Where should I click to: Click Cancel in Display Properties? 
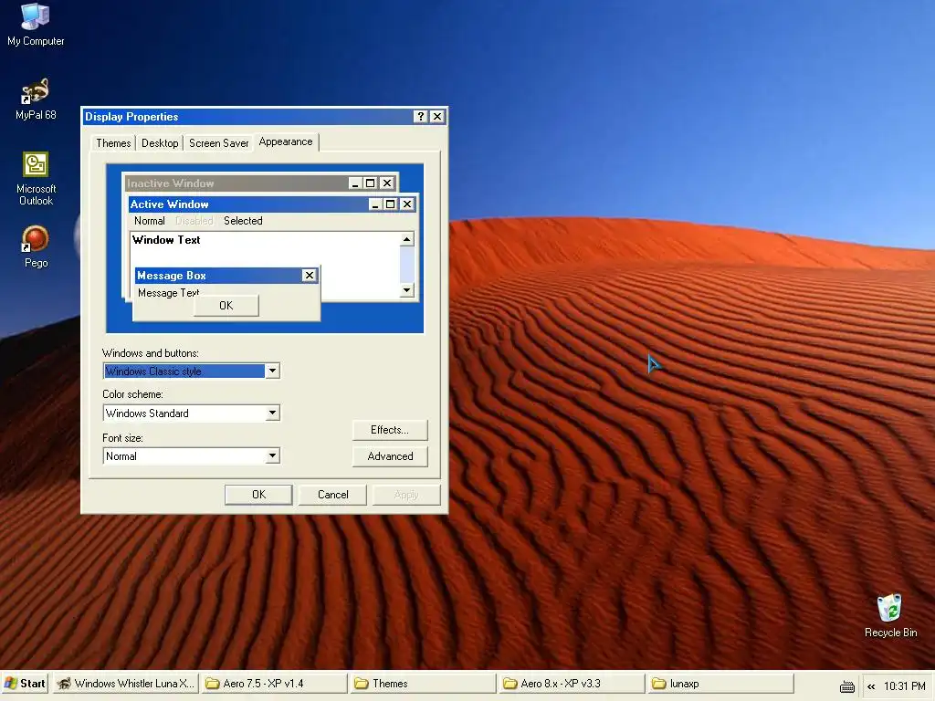[x=332, y=494]
